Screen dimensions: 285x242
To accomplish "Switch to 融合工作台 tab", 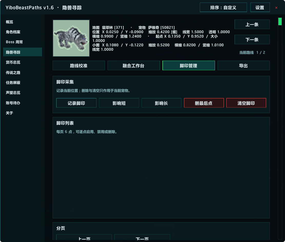I will (134, 66).
